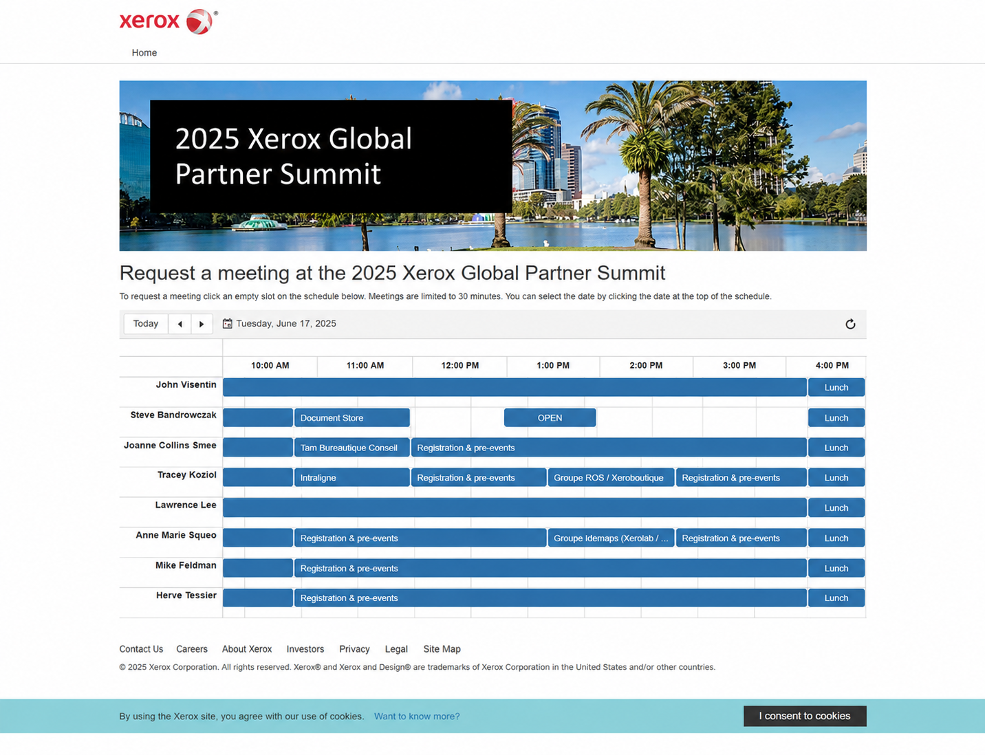Click the 2025 Xerox Global Partner Summit banner
Viewport: 985px width, 755px height.
(492, 166)
